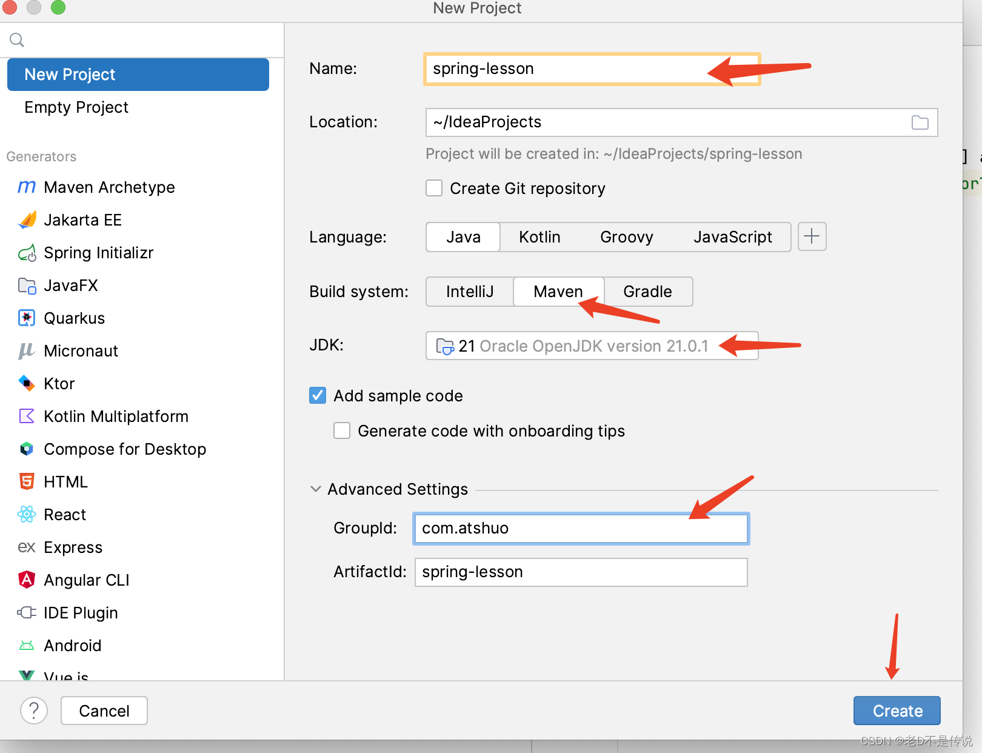Collapse Advanced Settings section
Viewport: 982px width, 753px height.
315,489
